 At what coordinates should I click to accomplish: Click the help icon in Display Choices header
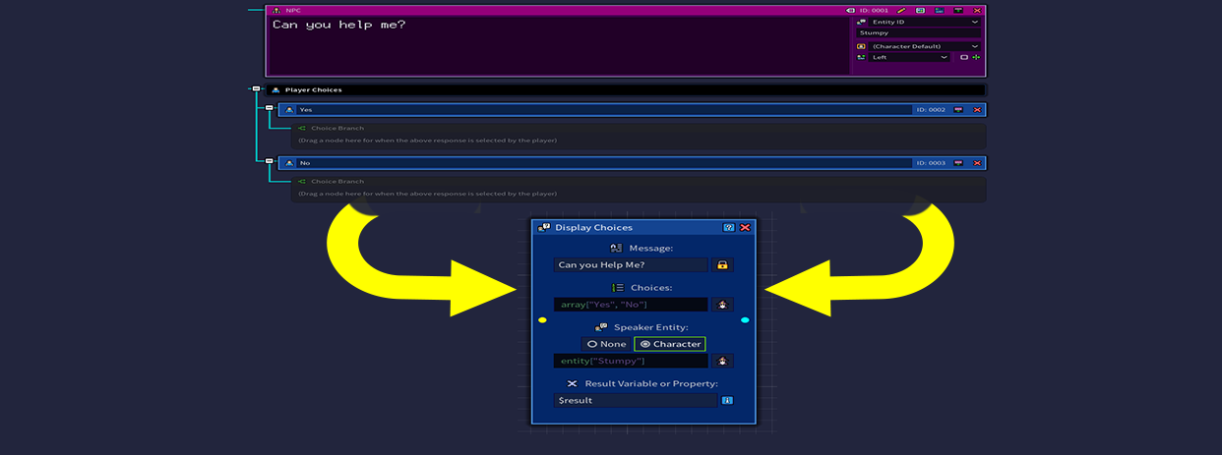point(729,227)
